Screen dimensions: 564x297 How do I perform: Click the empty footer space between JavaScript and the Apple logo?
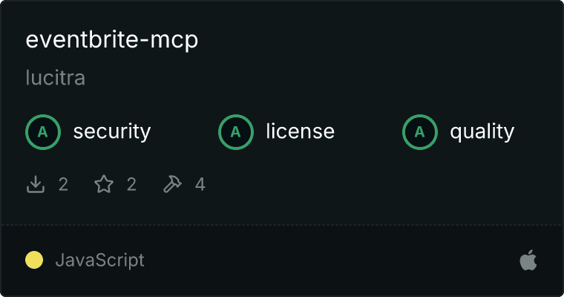331,261
